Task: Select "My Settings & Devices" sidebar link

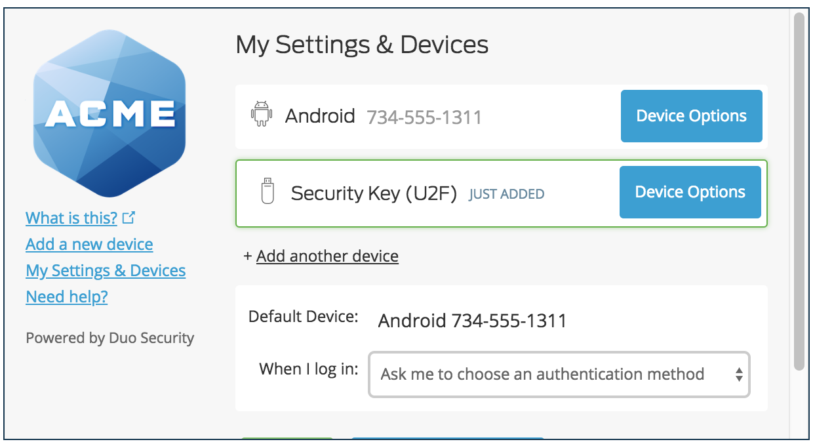Action: (106, 270)
